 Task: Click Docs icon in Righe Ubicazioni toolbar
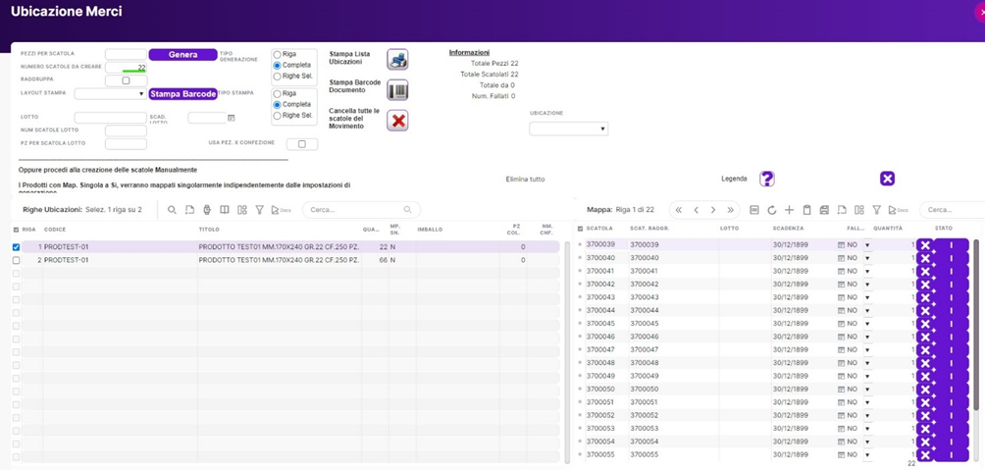(x=281, y=210)
